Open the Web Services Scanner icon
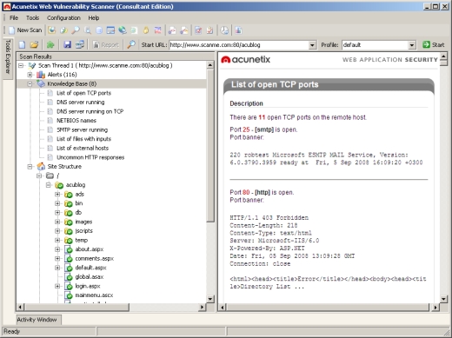Viewport: 452px width, 338px height. [x=172, y=30]
